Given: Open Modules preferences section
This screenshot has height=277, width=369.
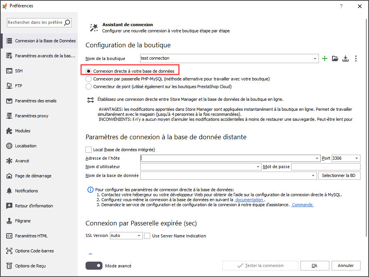Looking at the screenshot, I should (x=39, y=131).
